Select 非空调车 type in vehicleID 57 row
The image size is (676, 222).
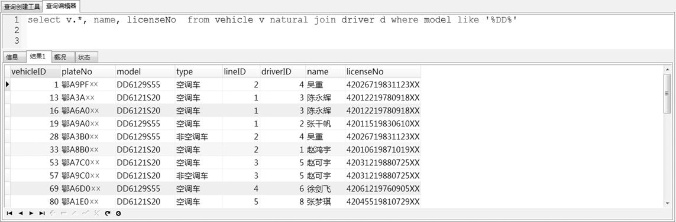tap(198, 175)
